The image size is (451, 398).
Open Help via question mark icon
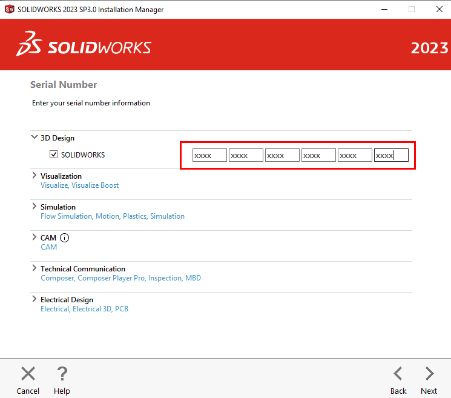[62, 373]
